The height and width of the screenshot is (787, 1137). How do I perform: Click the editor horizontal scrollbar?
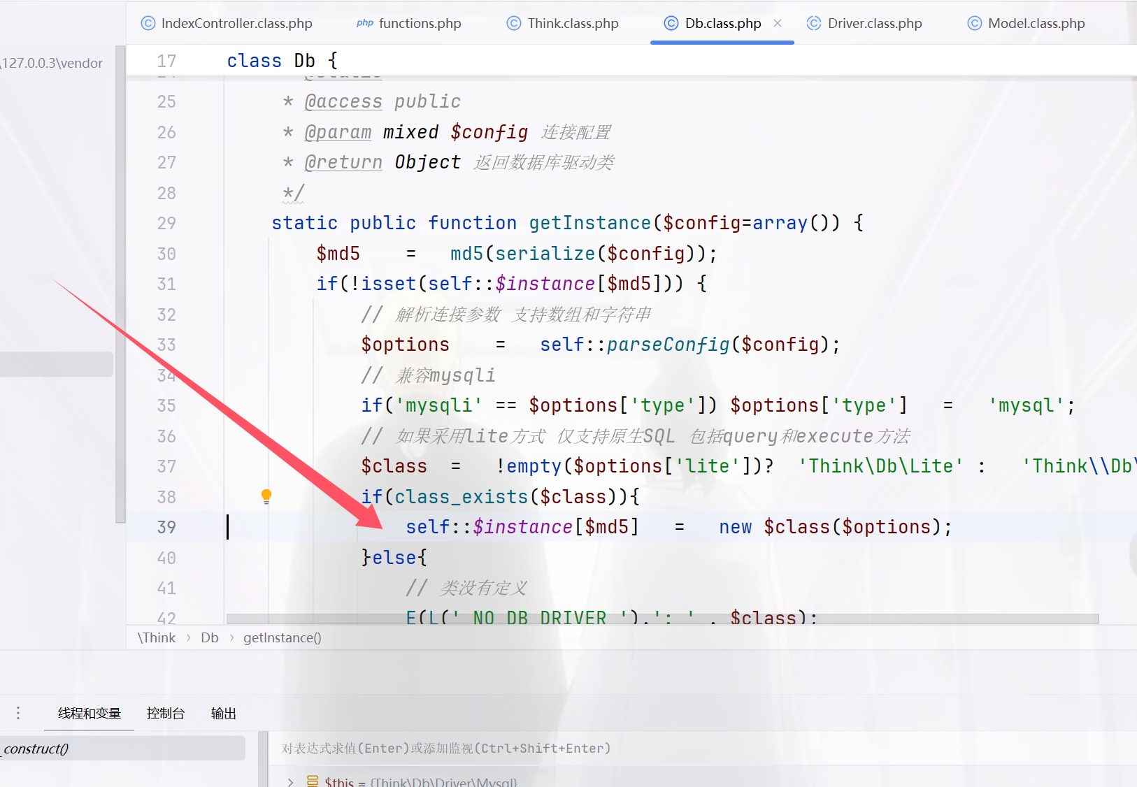662,619
